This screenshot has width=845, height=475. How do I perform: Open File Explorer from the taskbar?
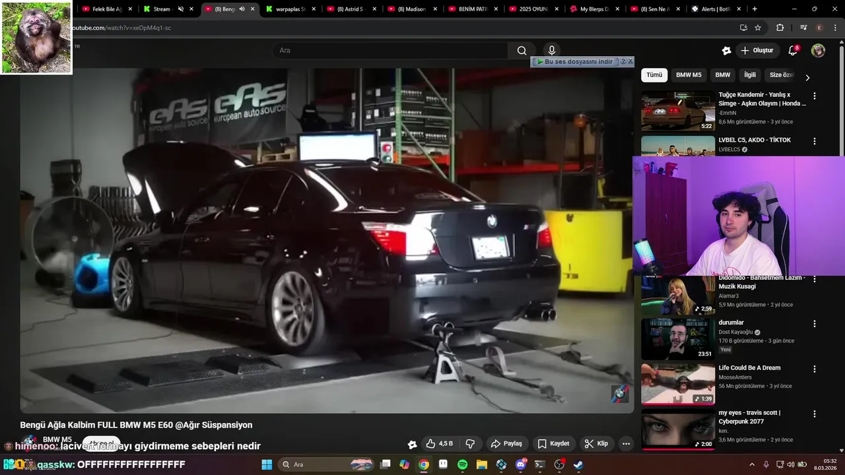pyautogui.click(x=481, y=464)
